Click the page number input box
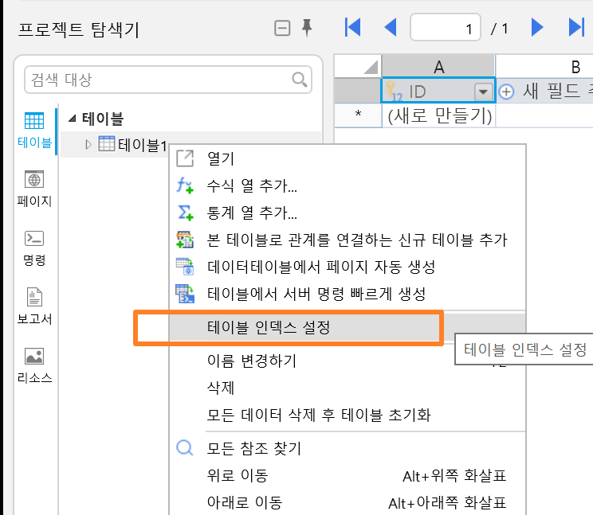Image resolution: width=593 pixels, height=515 pixels. [x=445, y=27]
